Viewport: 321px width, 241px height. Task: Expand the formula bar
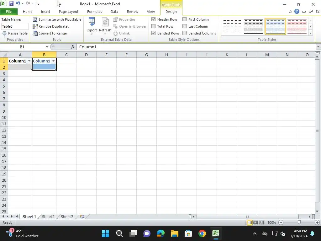[x=318, y=47]
